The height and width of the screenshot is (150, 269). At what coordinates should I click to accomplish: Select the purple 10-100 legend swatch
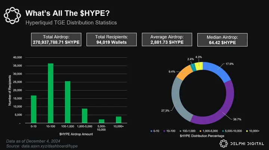click(164, 131)
